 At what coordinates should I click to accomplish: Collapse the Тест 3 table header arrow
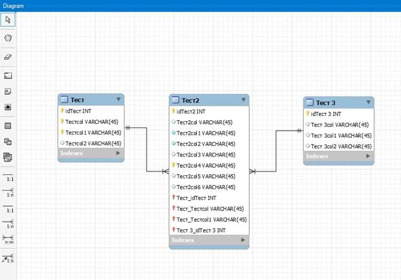click(x=368, y=102)
